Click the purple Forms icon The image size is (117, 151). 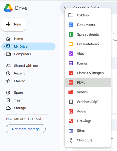(71, 63)
